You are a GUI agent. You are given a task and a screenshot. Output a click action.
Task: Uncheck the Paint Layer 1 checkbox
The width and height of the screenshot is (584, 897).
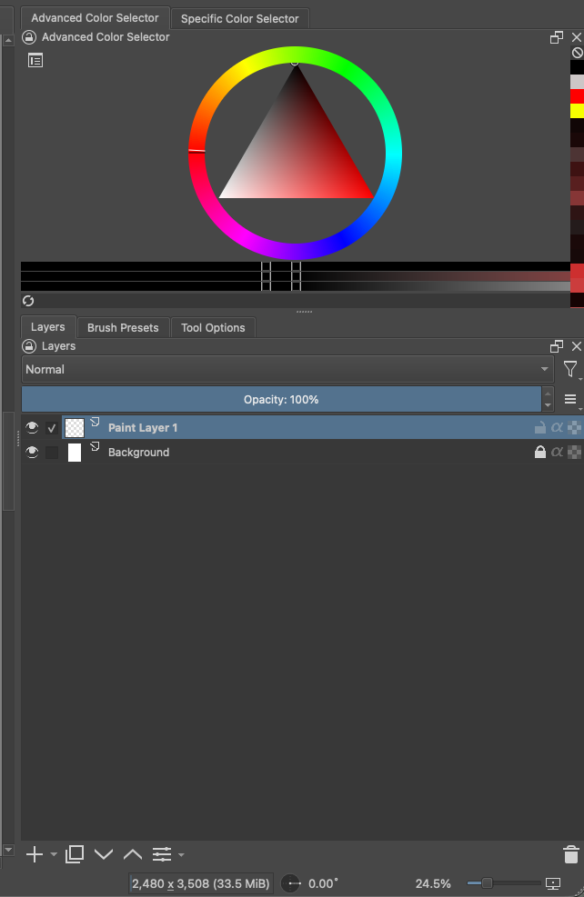pos(52,428)
